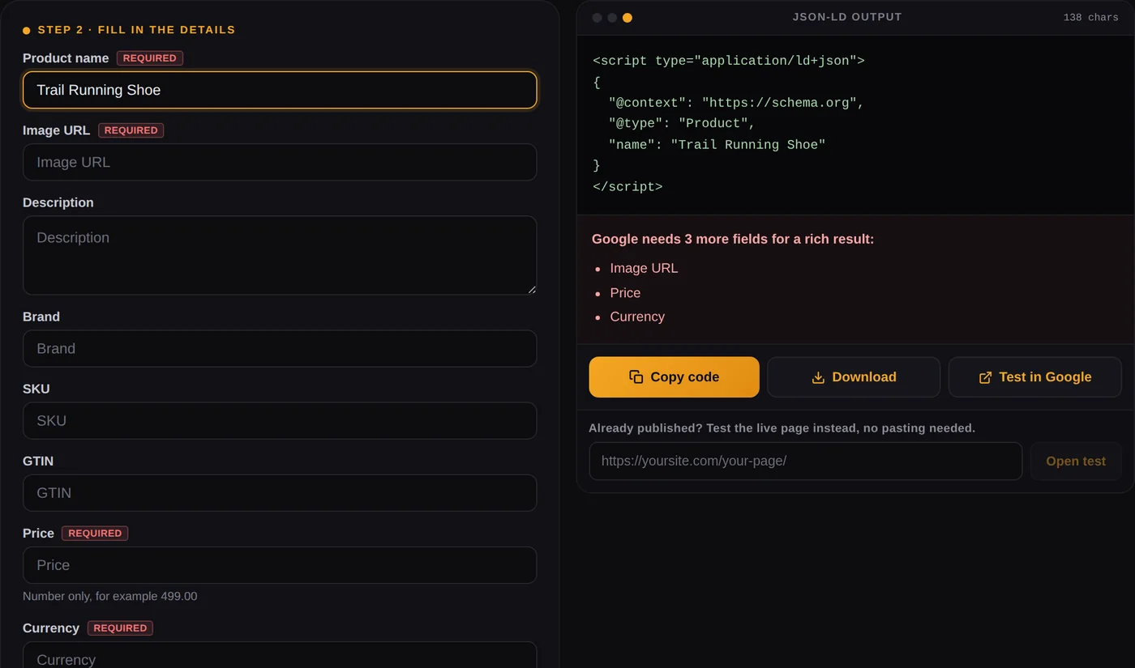Grab the Description textarea resize handle

coord(532,290)
